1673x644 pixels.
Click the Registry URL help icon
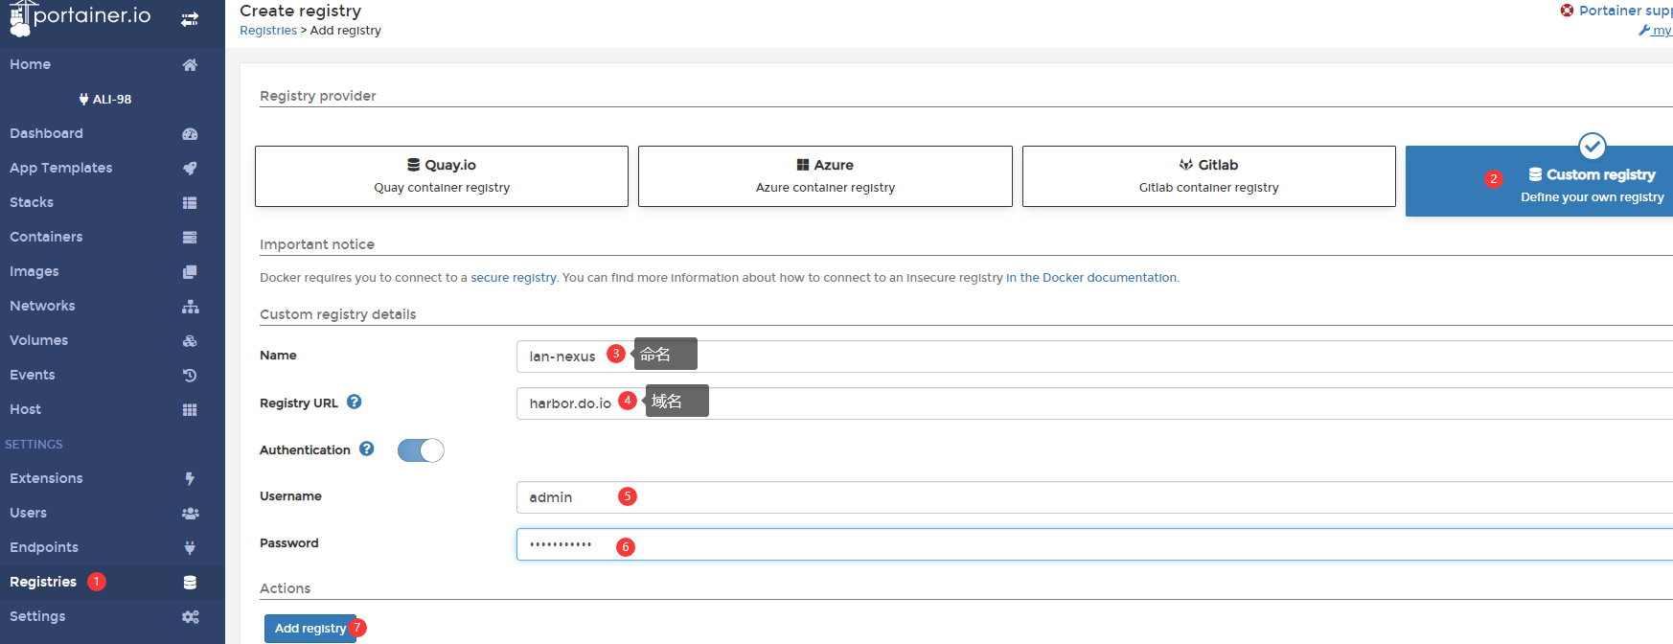(x=355, y=402)
